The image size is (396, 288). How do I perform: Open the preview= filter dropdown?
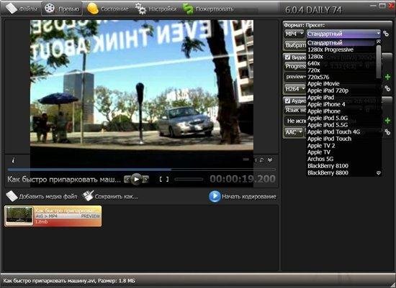coord(295,77)
